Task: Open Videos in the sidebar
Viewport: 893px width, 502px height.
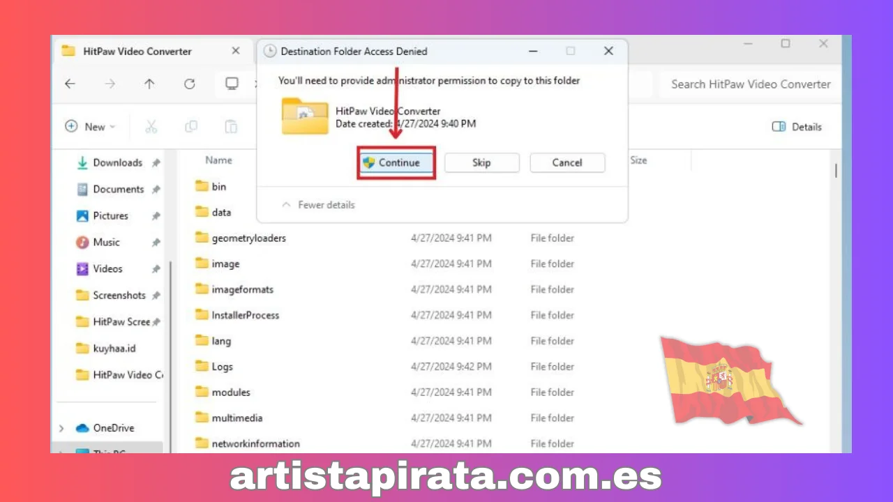Action: click(107, 268)
